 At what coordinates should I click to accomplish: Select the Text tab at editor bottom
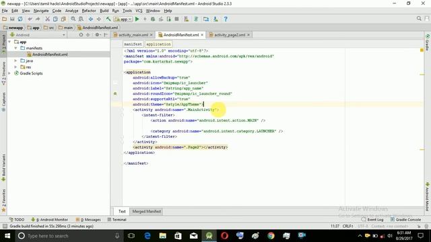click(122, 211)
